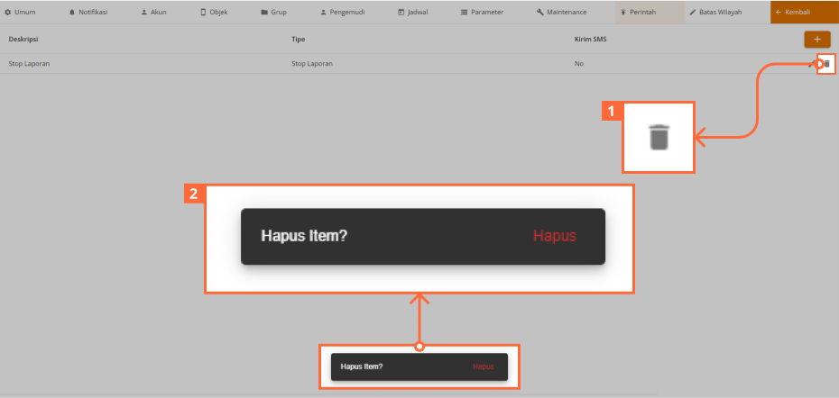Click the Kembali back button
The width and height of the screenshot is (839, 398).
(793, 13)
